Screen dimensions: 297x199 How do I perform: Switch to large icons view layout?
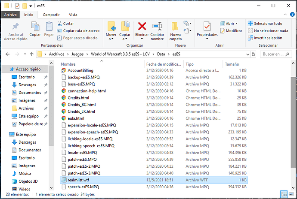coord(291,194)
